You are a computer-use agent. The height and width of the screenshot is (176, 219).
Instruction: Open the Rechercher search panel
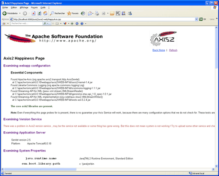[x=57, y=14]
